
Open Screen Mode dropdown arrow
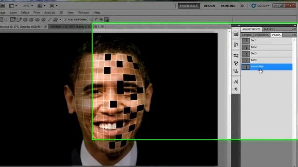[x=57, y=6]
